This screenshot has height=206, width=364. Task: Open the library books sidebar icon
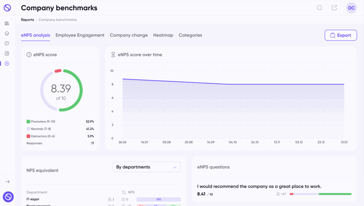click(x=7, y=23)
